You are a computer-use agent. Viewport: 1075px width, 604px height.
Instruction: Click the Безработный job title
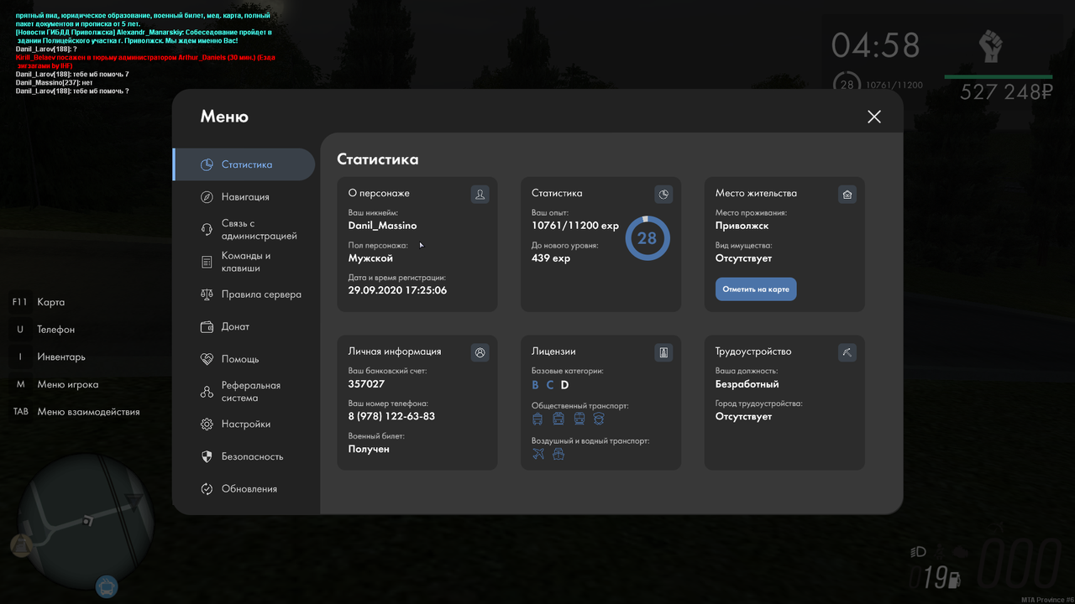(747, 384)
